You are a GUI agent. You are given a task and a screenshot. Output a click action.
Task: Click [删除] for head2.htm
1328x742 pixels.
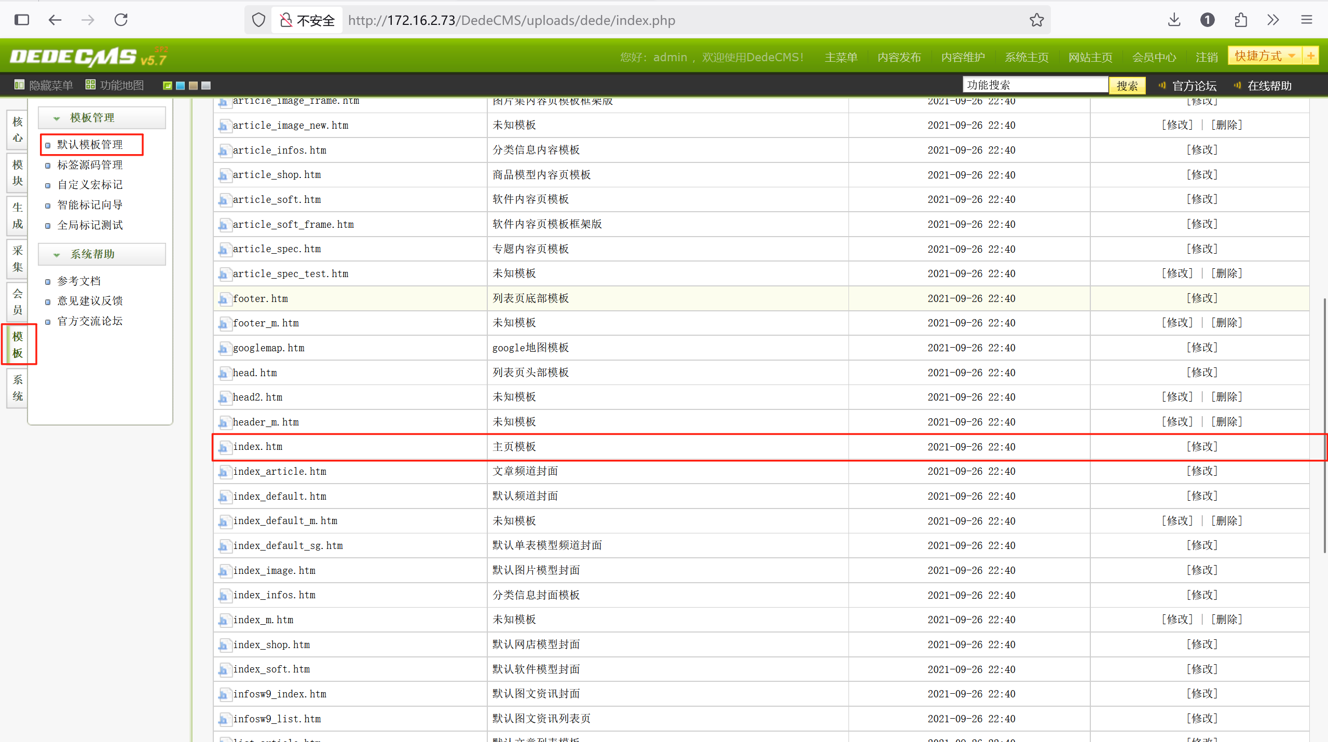click(1226, 397)
